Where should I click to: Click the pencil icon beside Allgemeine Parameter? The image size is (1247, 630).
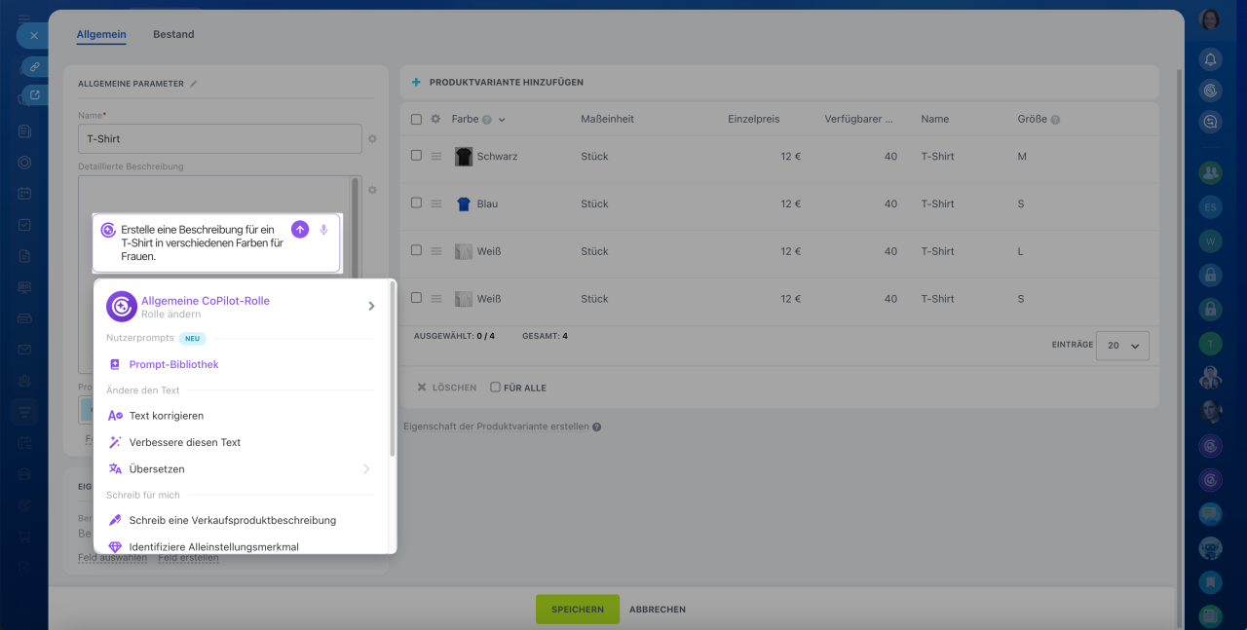coord(194,84)
